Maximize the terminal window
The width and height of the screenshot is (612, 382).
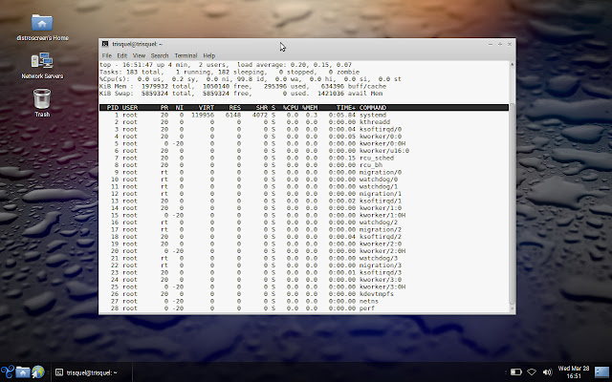500,45
